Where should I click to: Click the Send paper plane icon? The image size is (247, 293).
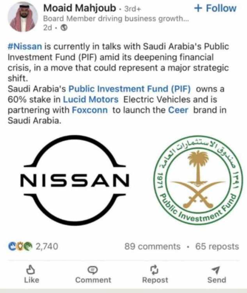[217, 270]
